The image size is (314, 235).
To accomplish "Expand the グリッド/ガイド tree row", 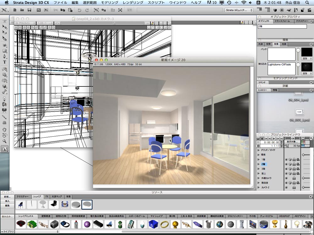I will tap(258, 150).
